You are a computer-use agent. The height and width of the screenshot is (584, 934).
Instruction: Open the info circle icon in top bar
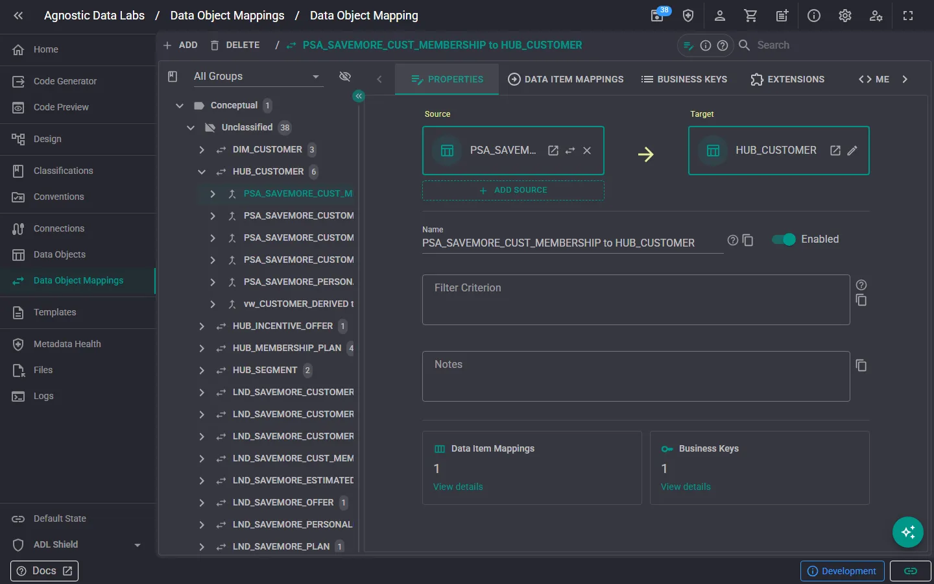coord(813,16)
